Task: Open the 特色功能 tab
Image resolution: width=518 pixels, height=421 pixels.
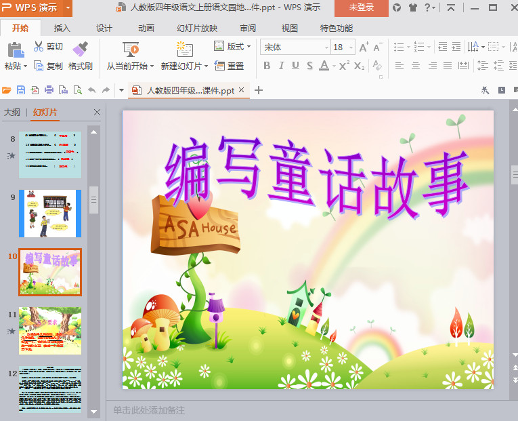Action: coord(337,28)
